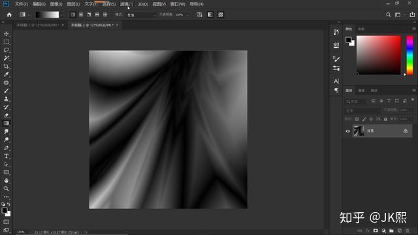Open the Character panel icon
Screen dimensions: 418x235
tap(336, 81)
